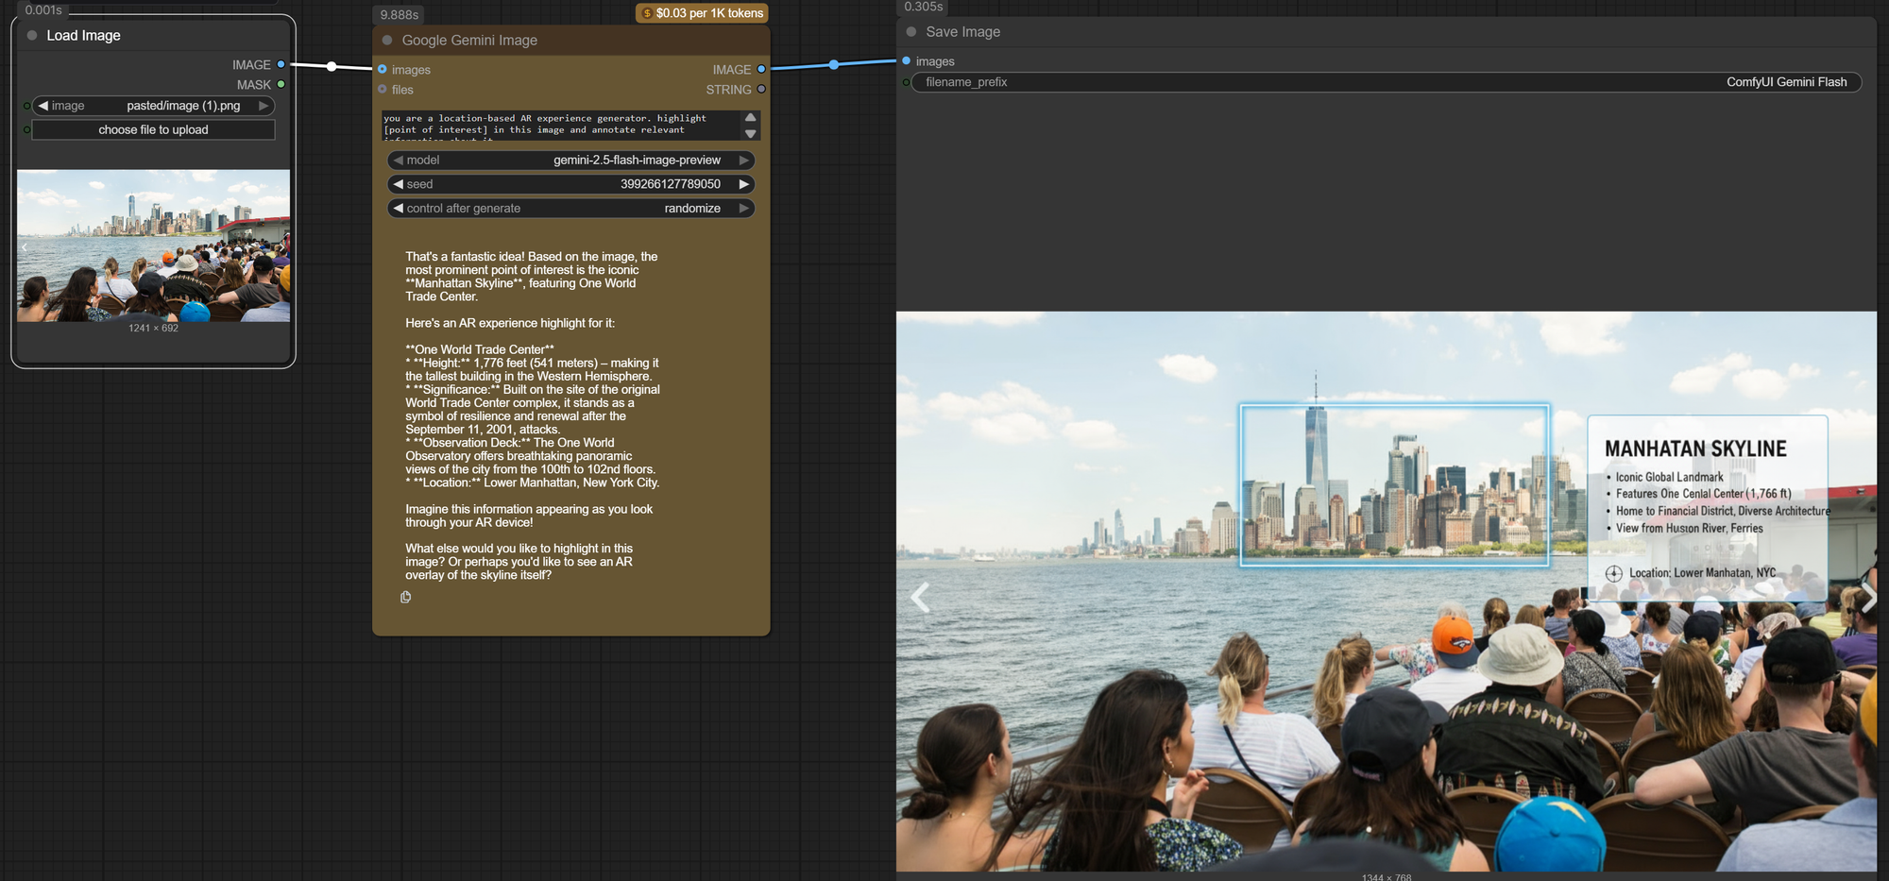Click the Gemini node's files input port
Image resolution: width=1889 pixels, height=881 pixels.
(x=383, y=90)
